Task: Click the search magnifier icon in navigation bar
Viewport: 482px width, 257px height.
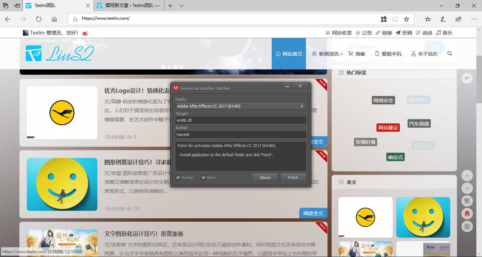Action: (x=450, y=54)
